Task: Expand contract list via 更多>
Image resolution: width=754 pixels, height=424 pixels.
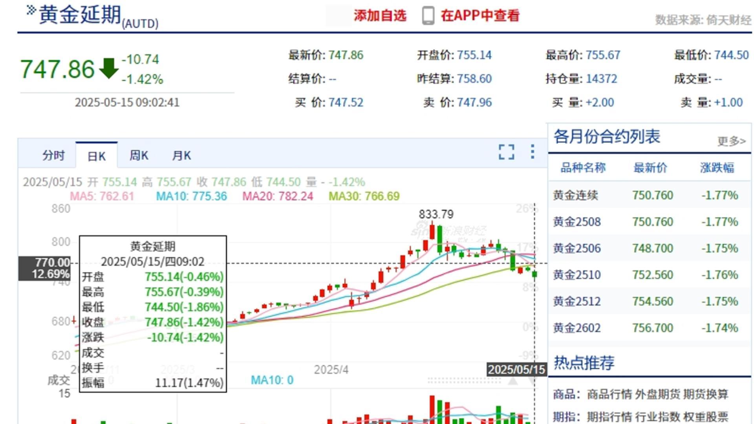Action: click(731, 141)
